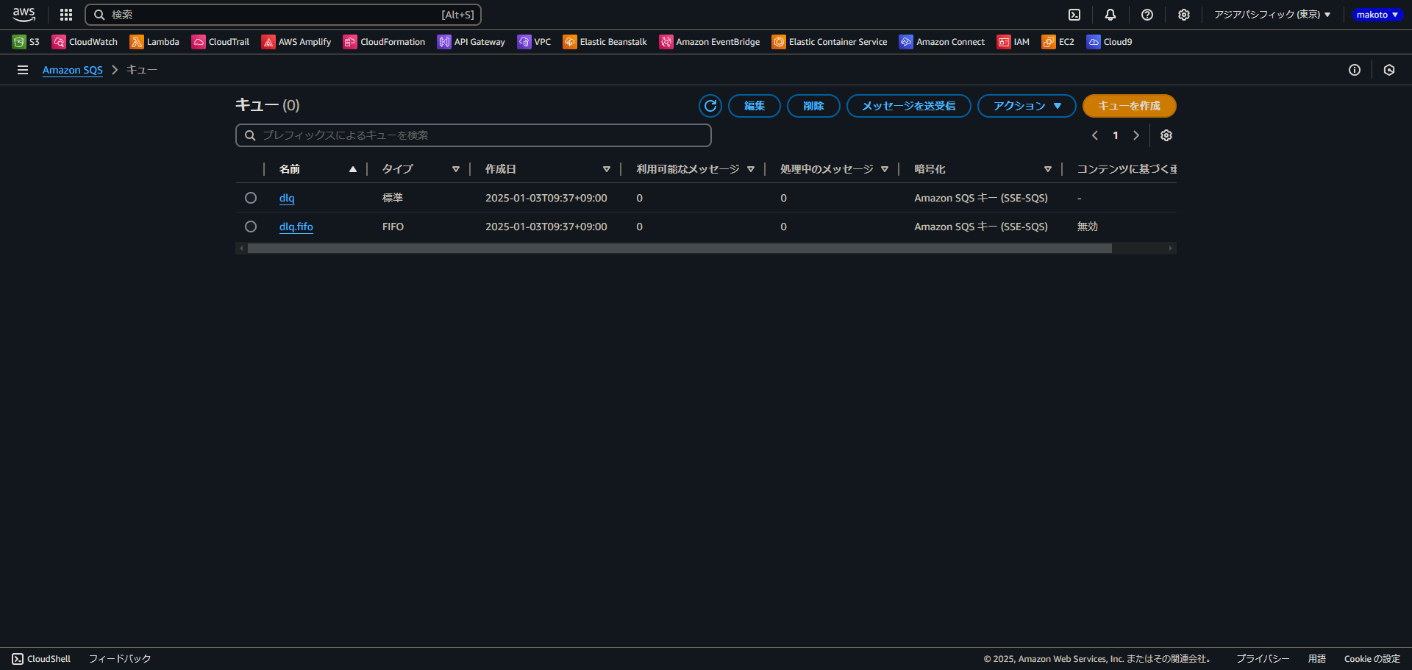This screenshot has width=1412, height=670.
Task: Open 用語 footer link
Action: 1317,659
